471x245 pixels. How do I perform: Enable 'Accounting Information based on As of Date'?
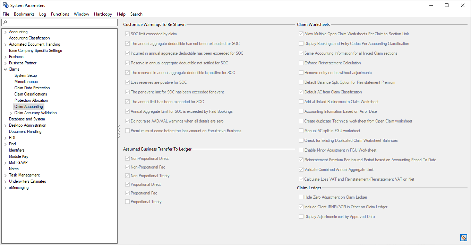point(301,111)
